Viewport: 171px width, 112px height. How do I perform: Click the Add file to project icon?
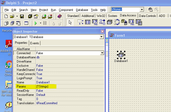click(44, 16)
